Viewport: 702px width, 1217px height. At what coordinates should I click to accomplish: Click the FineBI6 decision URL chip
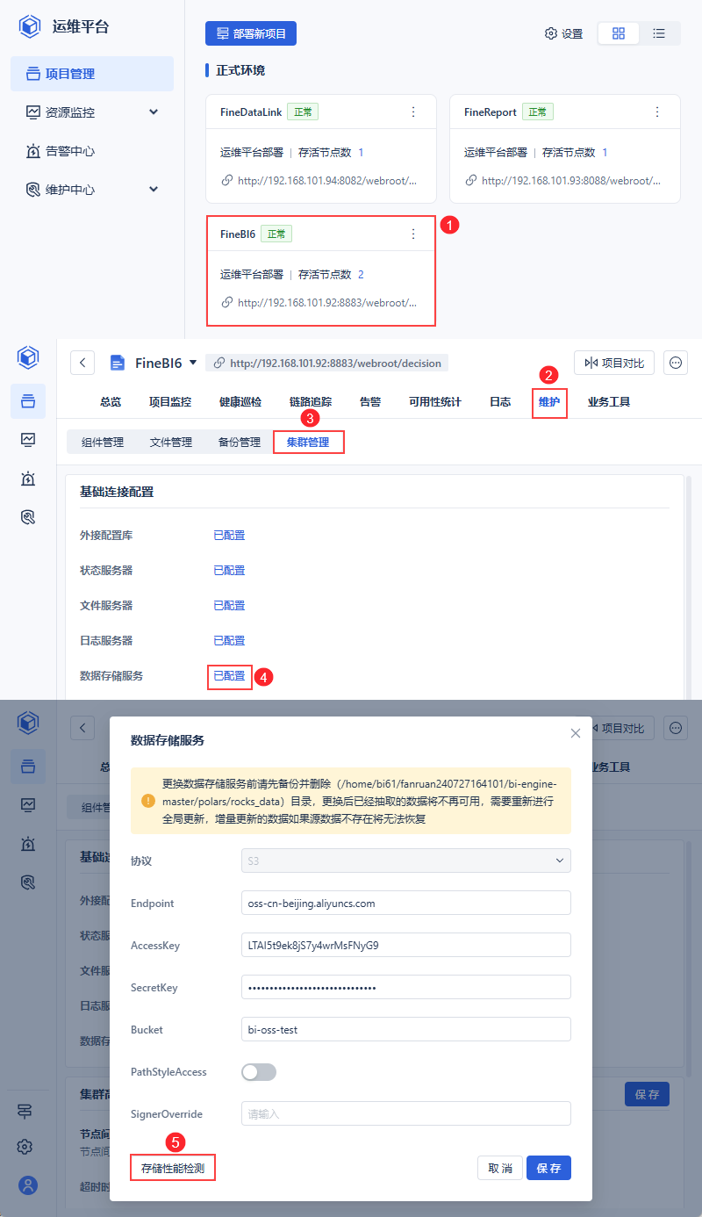tap(326, 363)
